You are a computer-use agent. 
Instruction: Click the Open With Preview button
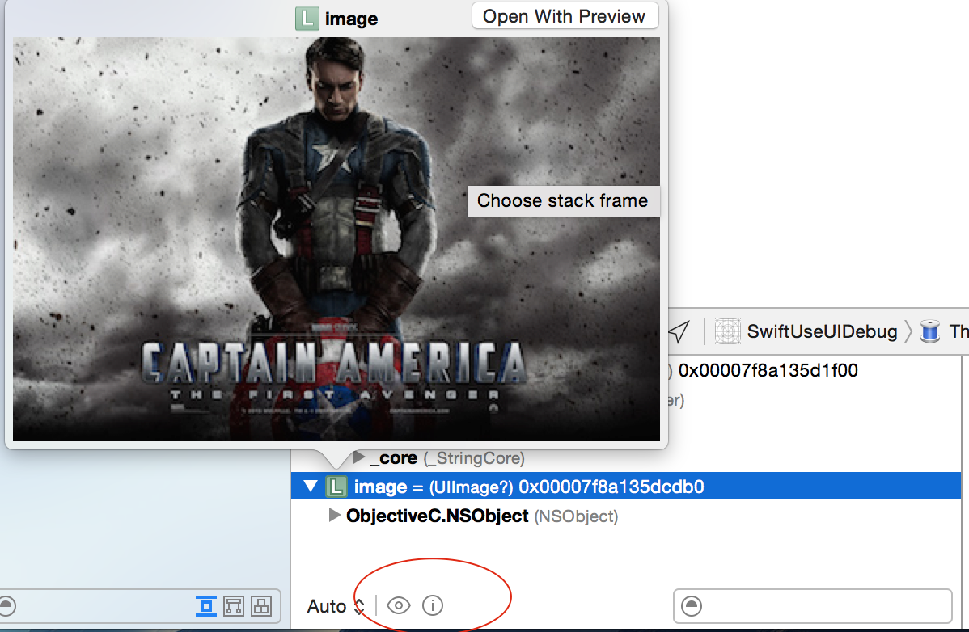(x=564, y=16)
